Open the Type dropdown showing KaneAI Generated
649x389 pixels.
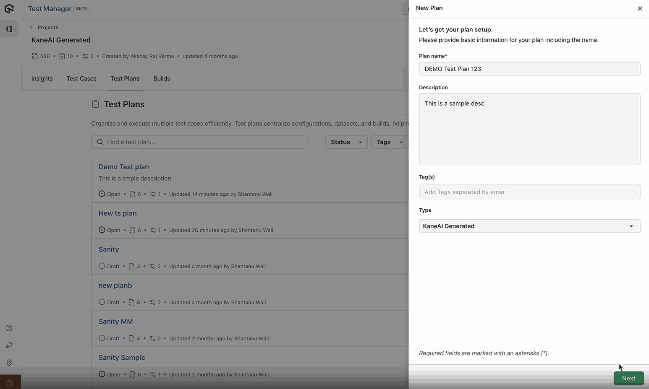(x=529, y=226)
